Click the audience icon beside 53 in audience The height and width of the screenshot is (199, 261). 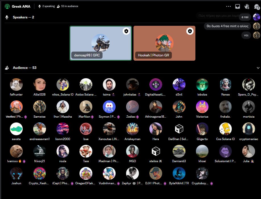pyautogui.click(x=58, y=6)
